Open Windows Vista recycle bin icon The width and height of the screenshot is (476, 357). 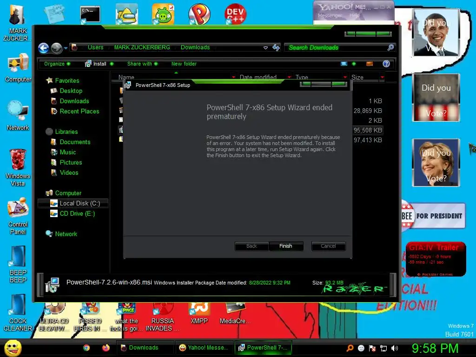18,167
